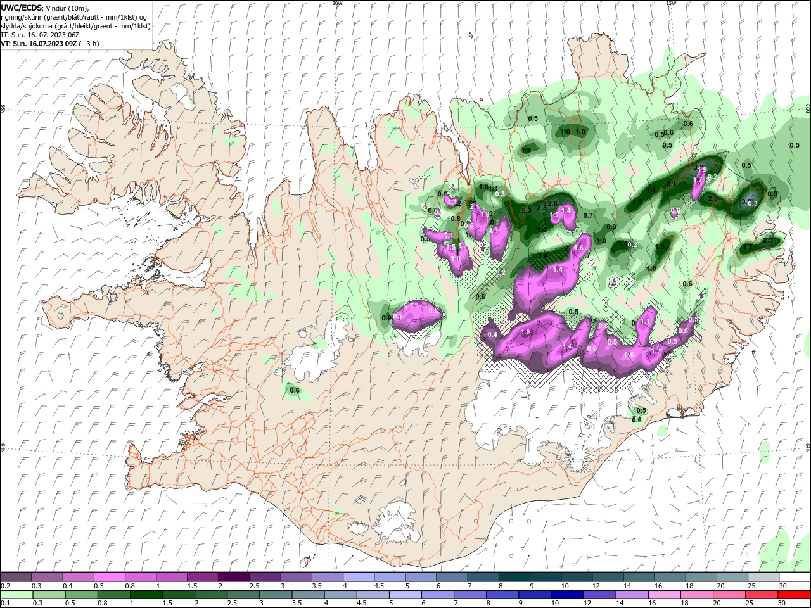811x608 pixels.
Task: Pick the snow scale swatch between 8 and 9
Action: pos(513,577)
